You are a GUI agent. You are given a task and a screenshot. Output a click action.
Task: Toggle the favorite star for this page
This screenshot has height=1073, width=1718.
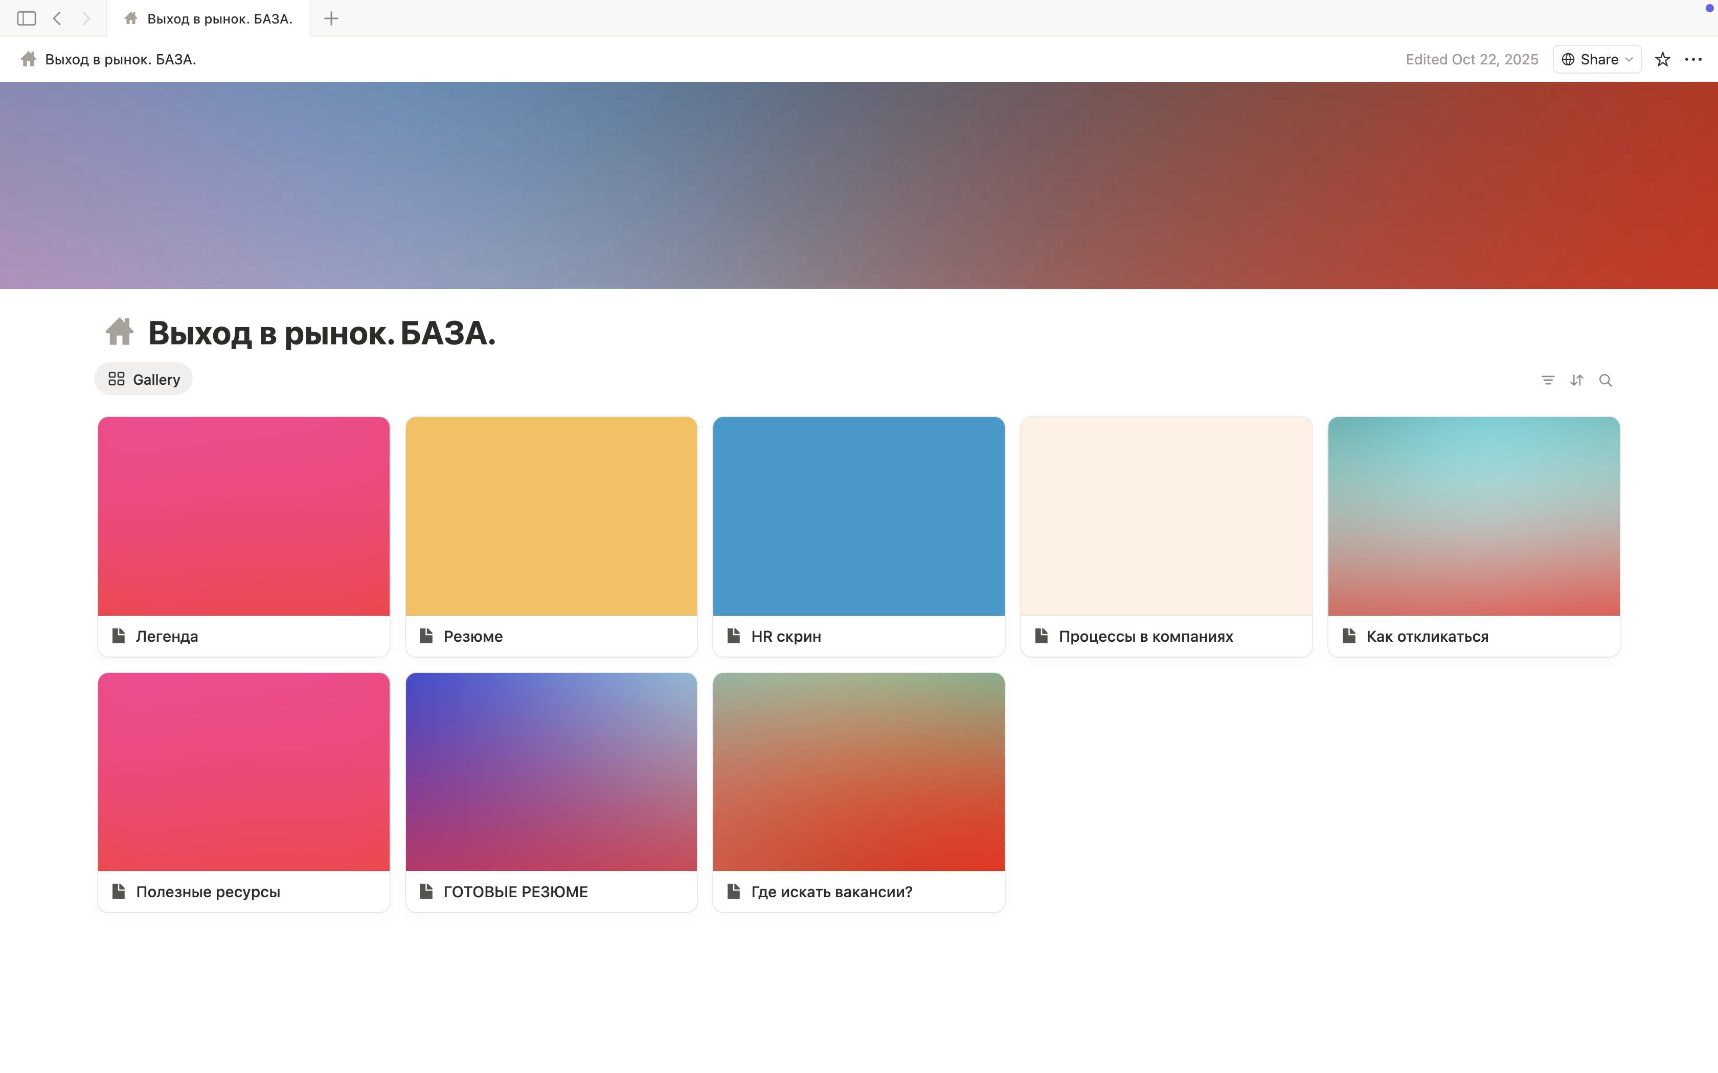point(1663,59)
